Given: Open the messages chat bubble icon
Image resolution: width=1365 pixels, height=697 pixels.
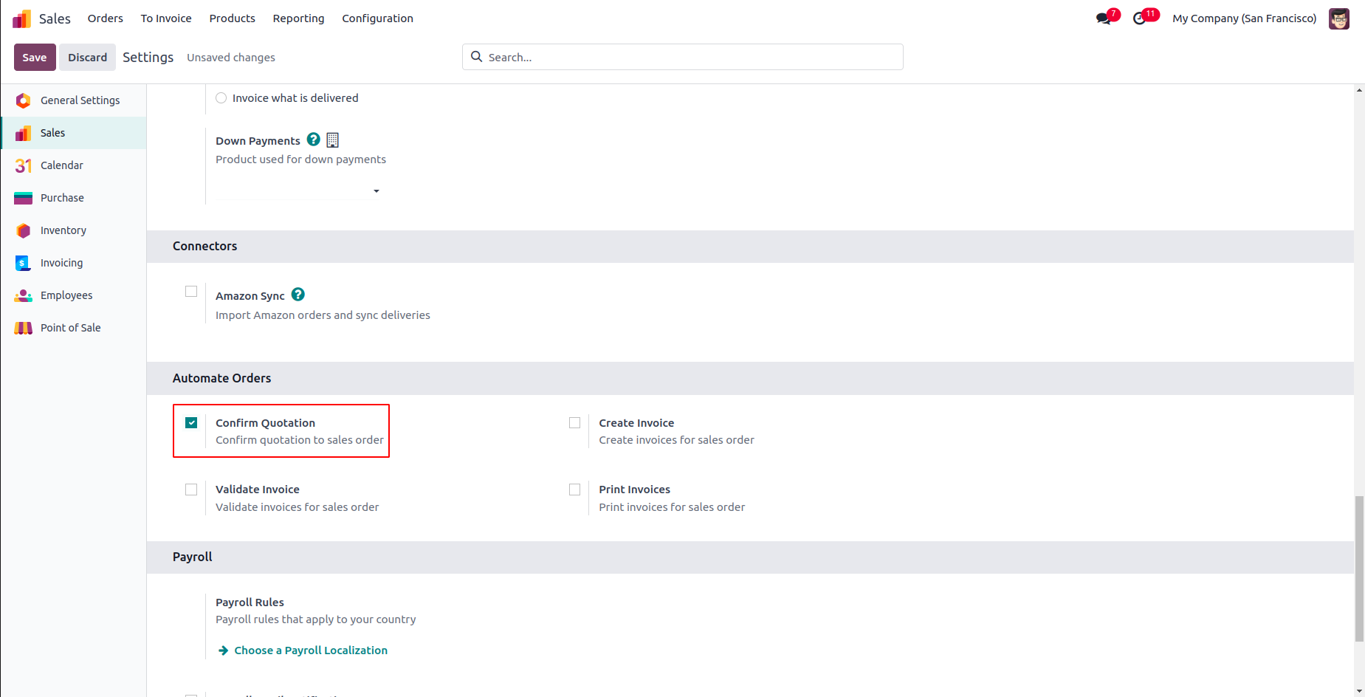Looking at the screenshot, I should tap(1104, 18).
